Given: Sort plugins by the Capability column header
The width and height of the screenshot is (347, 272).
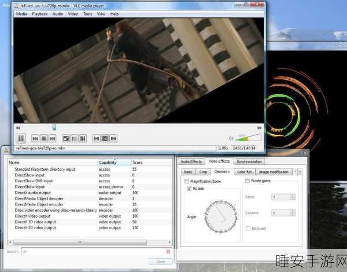Looking at the screenshot, I should (x=115, y=163).
